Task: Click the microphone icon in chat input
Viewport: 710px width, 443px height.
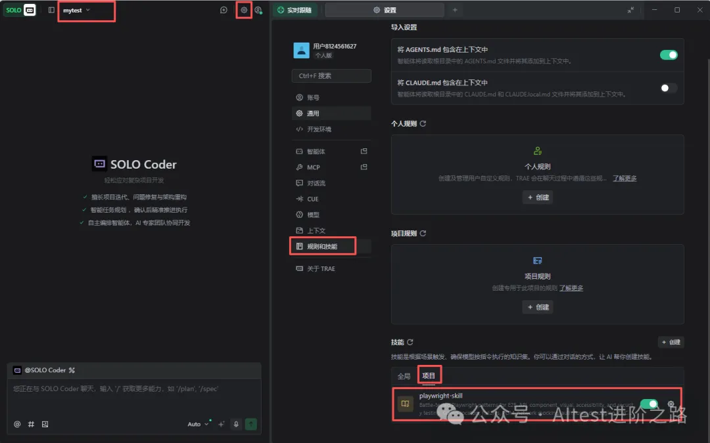Action: click(x=236, y=424)
